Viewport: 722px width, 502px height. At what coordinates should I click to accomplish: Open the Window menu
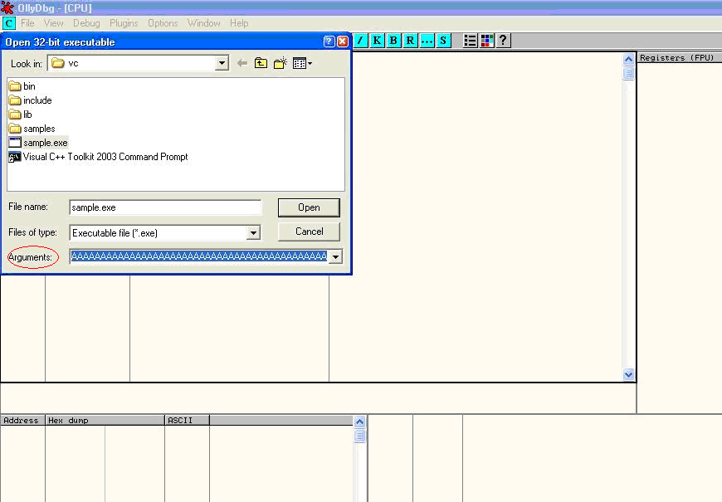click(203, 23)
